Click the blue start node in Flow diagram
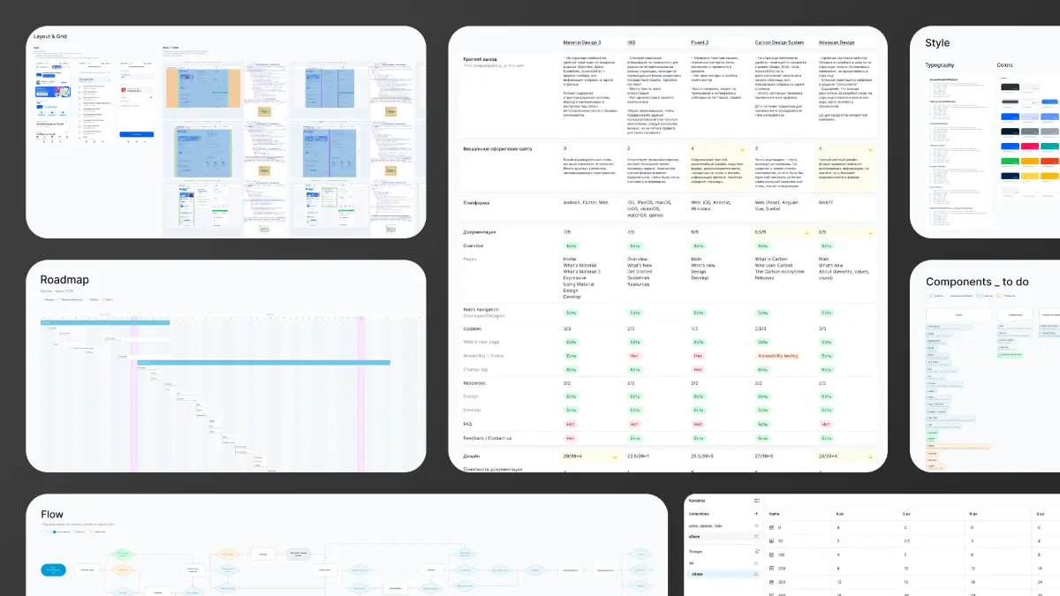The width and height of the screenshot is (1060, 596). click(x=54, y=570)
